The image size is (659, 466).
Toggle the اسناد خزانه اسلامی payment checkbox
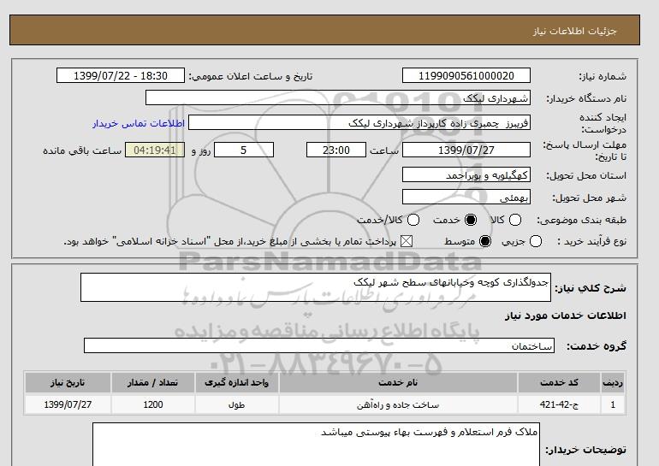[406, 241]
